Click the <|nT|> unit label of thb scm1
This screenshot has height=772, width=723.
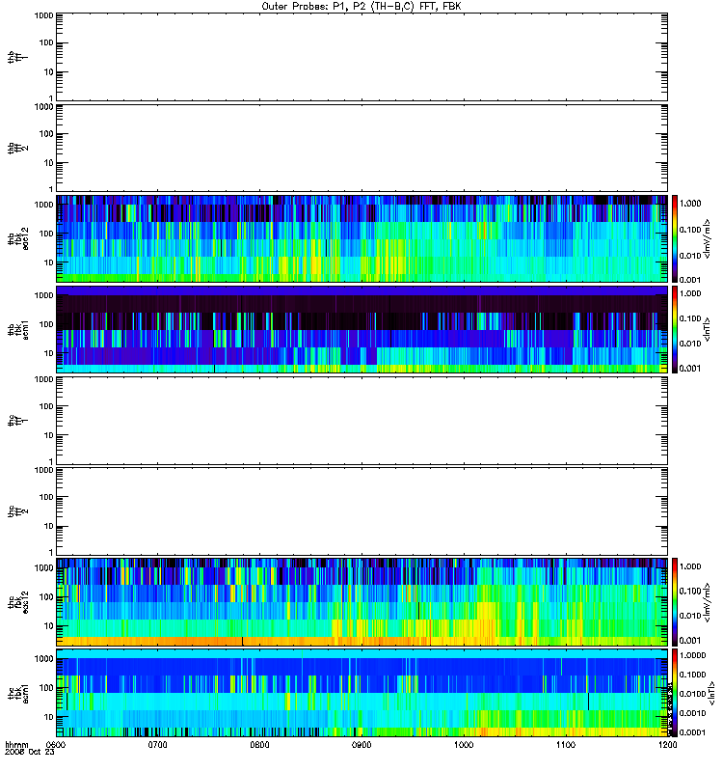pos(707,329)
